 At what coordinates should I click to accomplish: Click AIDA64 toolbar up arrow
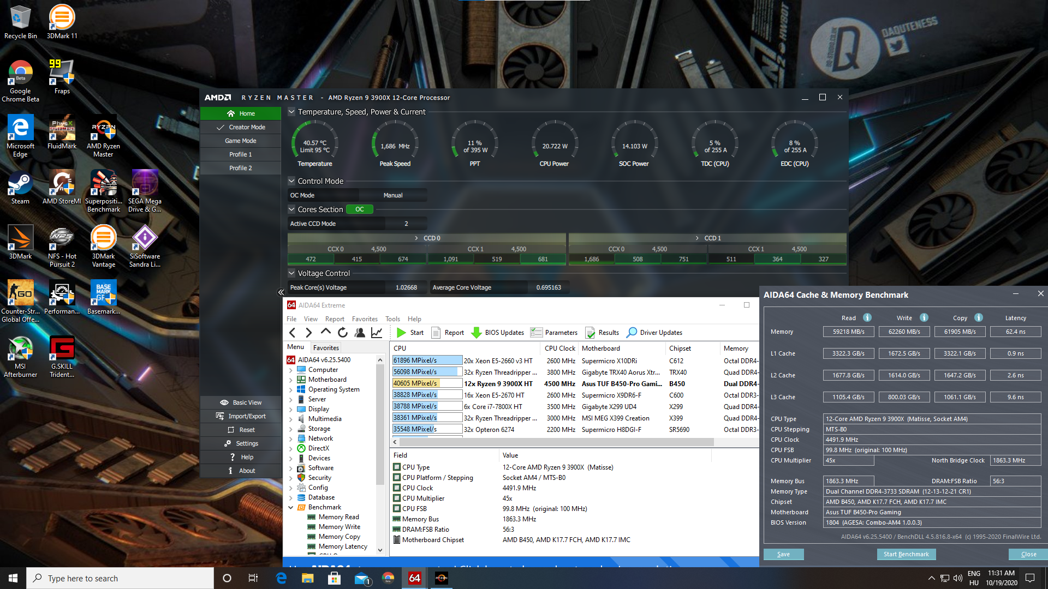(326, 332)
